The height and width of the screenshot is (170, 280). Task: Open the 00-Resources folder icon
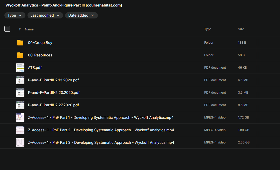(20, 55)
